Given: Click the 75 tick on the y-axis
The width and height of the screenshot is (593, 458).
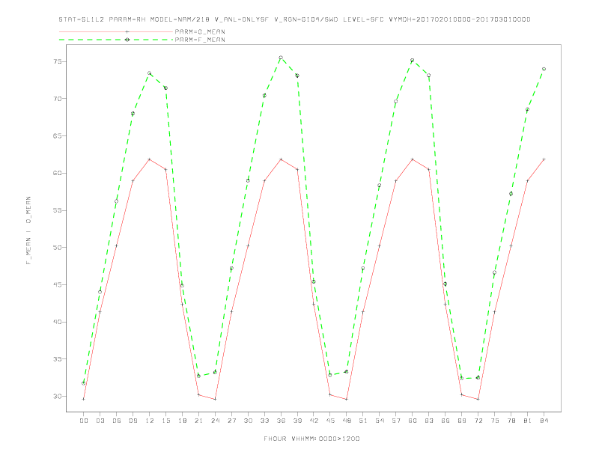Looking at the screenshot, I should 58,61.
